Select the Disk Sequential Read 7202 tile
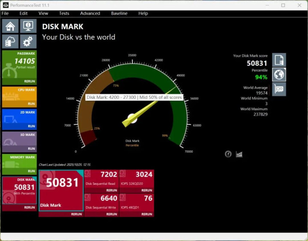Image resolution: width=308 pixels, height=241 pixels. tap(102, 179)
